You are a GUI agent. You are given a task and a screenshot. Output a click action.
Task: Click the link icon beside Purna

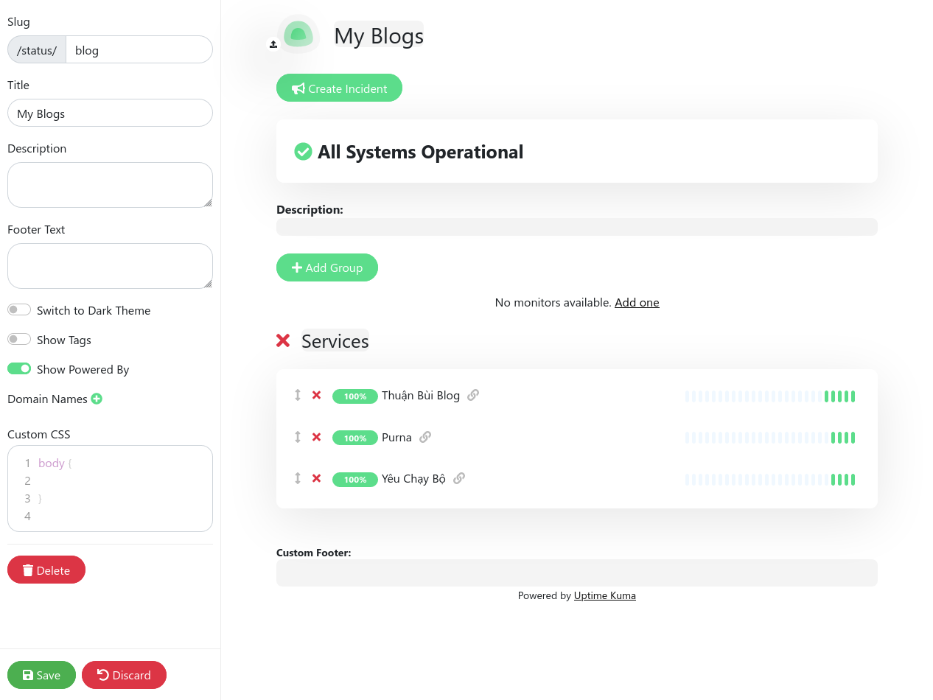click(425, 437)
